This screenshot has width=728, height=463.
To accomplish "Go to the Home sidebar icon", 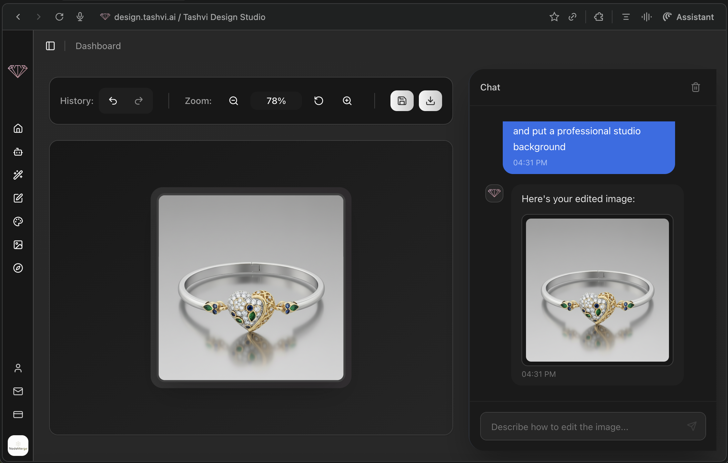I will click(18, 129).
